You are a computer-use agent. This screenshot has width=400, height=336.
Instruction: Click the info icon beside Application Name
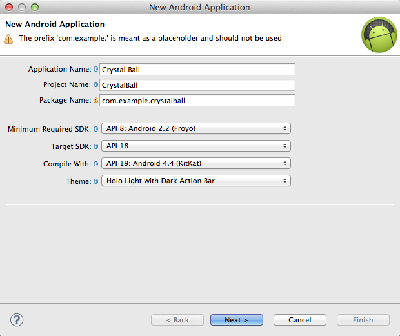[96, 70]
